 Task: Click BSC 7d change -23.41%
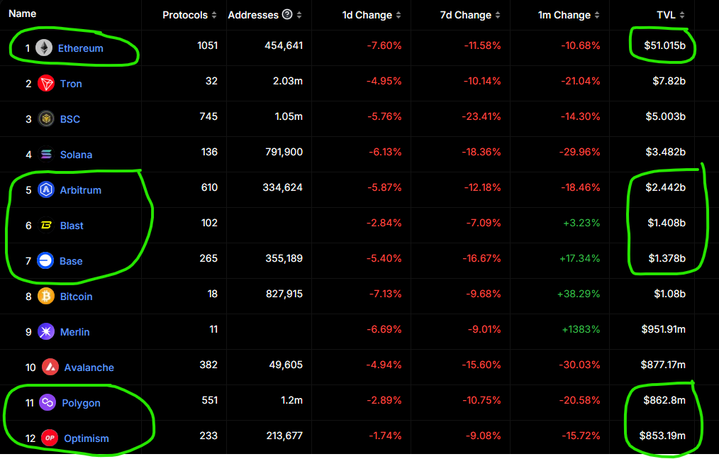tap(481, 116)
